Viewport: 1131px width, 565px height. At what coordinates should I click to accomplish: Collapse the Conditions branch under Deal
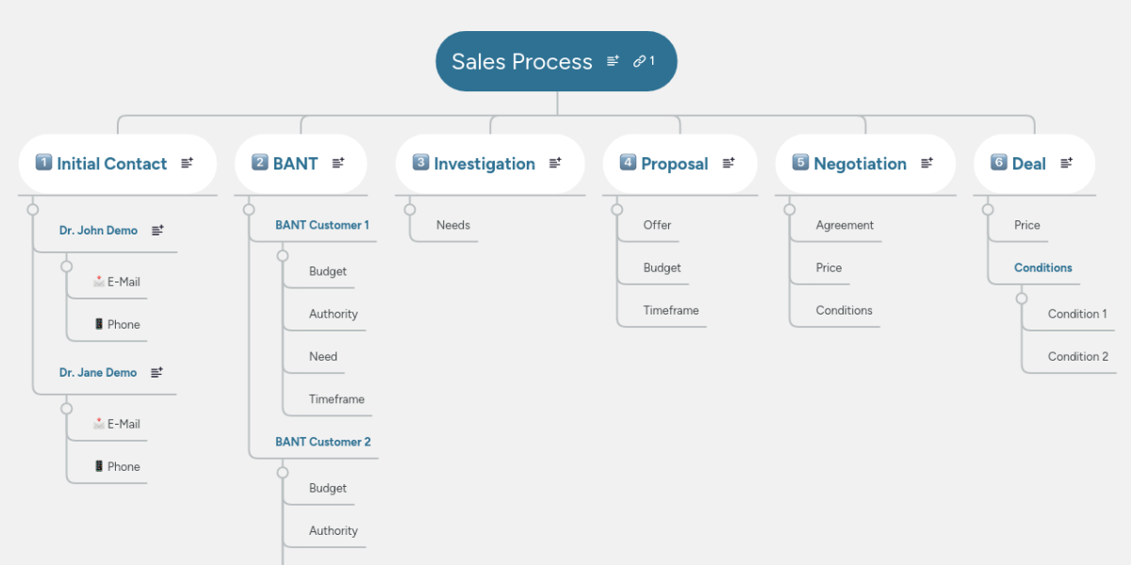point(1022,297)
